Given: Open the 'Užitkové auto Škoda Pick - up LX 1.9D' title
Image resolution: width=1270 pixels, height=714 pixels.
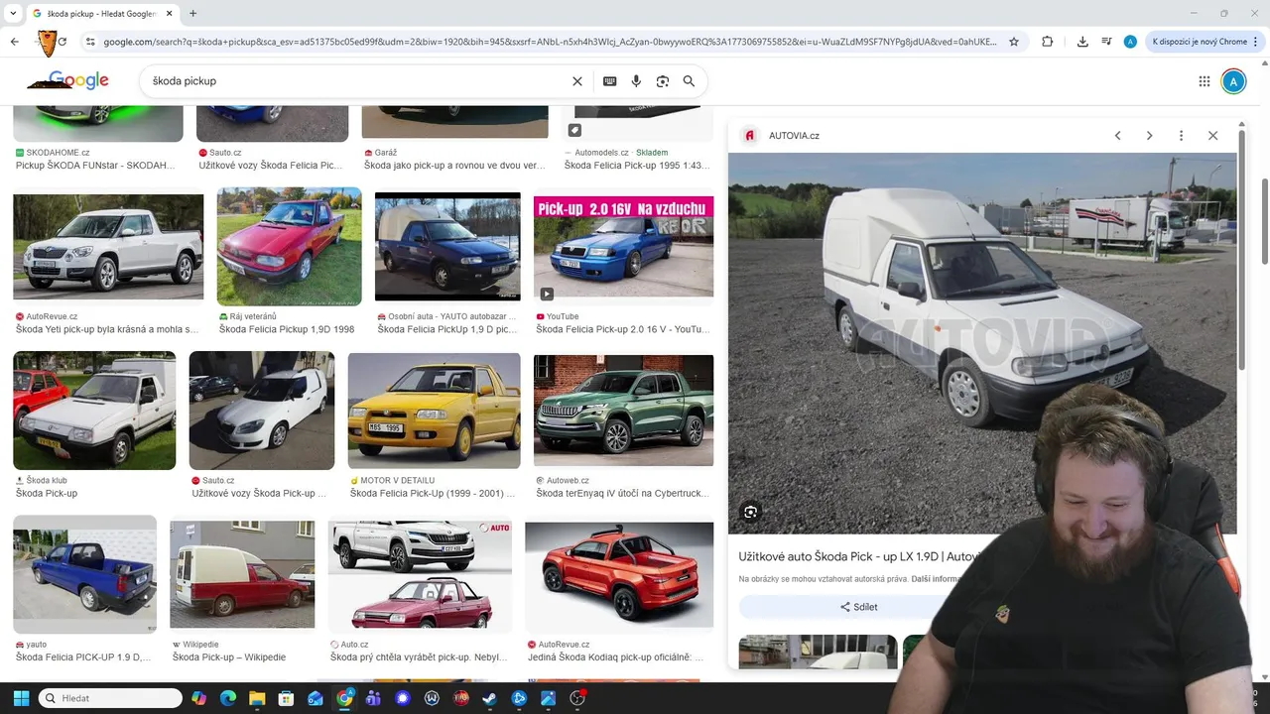Looking at the screenshot, I should 859,557.
